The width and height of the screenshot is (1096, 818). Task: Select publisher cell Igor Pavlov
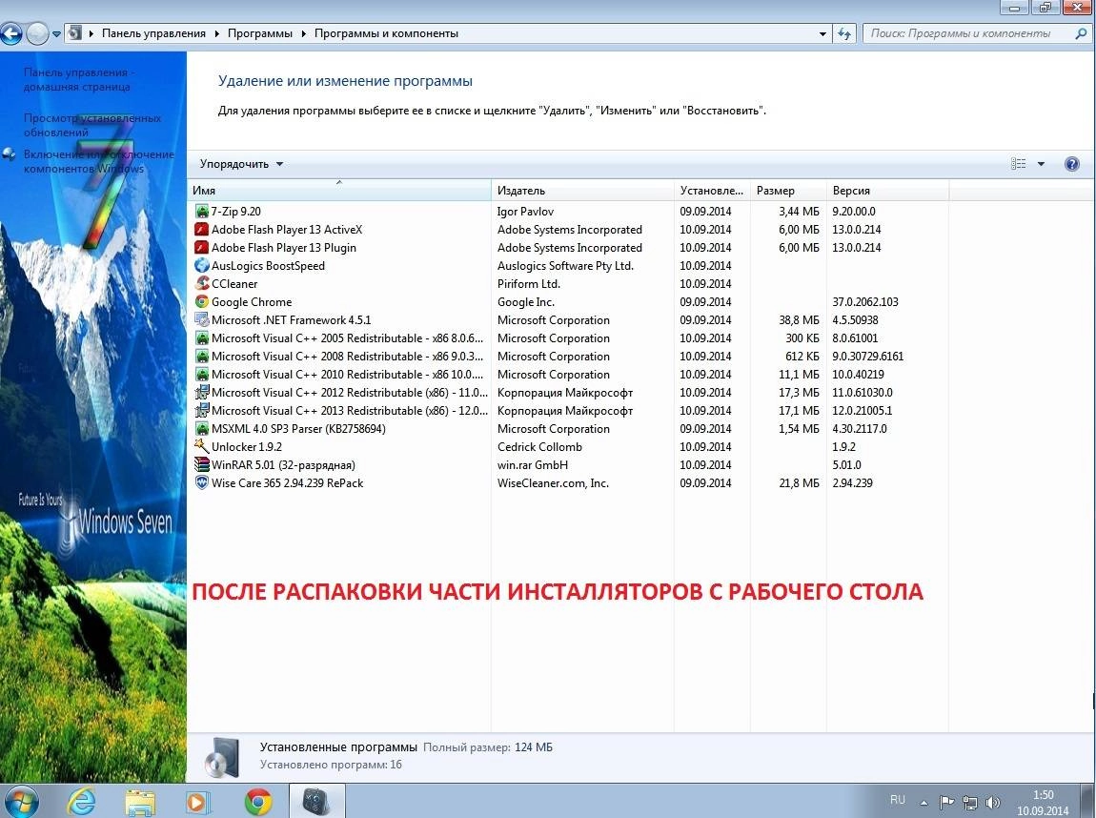(526, 211)
